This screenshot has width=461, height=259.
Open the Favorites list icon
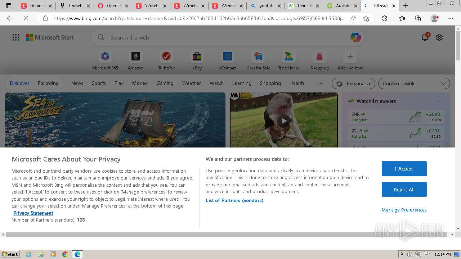pyautogui.click(x=402, y=18)
